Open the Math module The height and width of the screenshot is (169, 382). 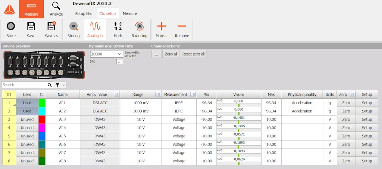(118, 29)
